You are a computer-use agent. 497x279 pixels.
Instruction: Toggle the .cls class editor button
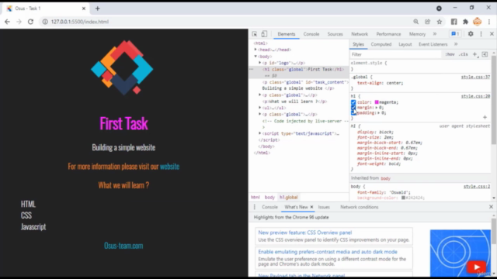click(463, 54)
